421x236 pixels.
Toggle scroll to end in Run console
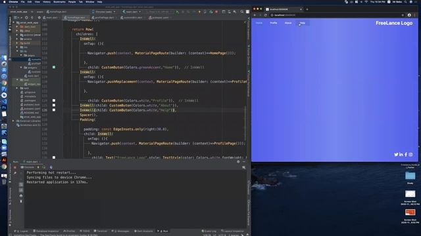(21, 190)
